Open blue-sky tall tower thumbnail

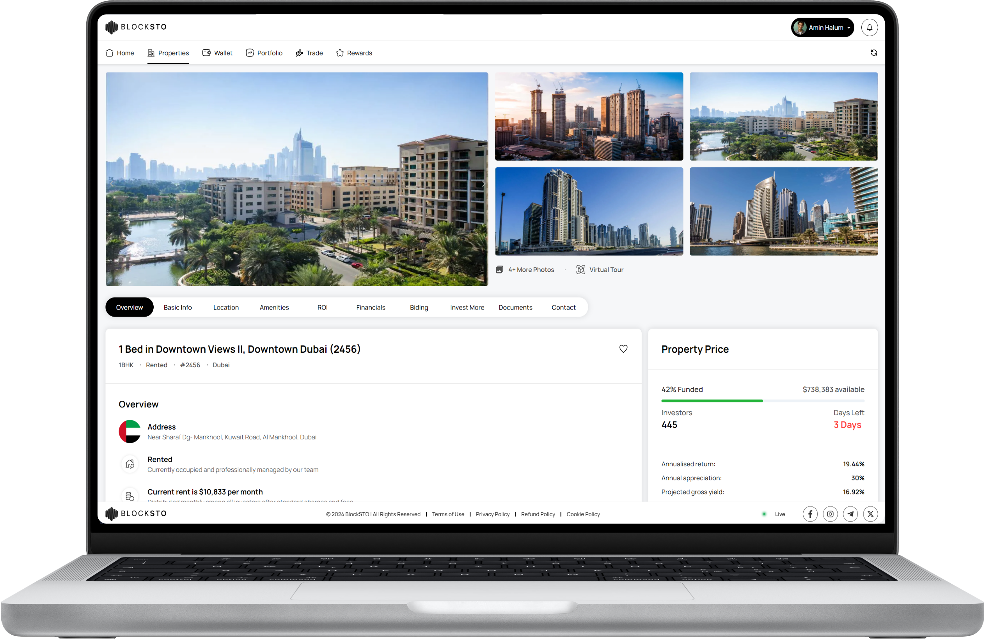[589, 211]
